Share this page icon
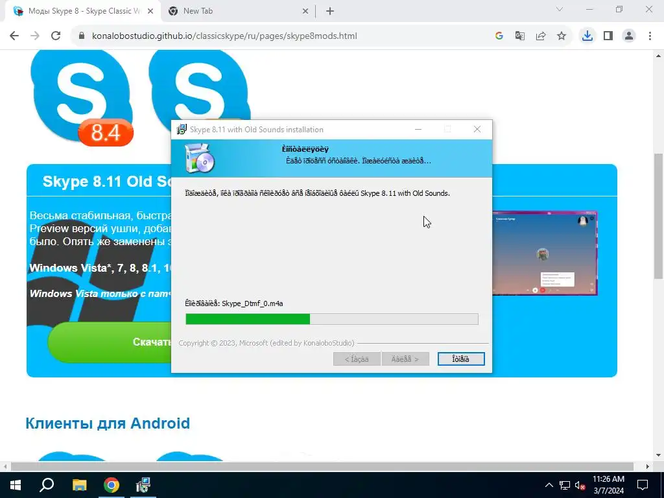Screen dimensions: 664x498 (x=541, y=36)
